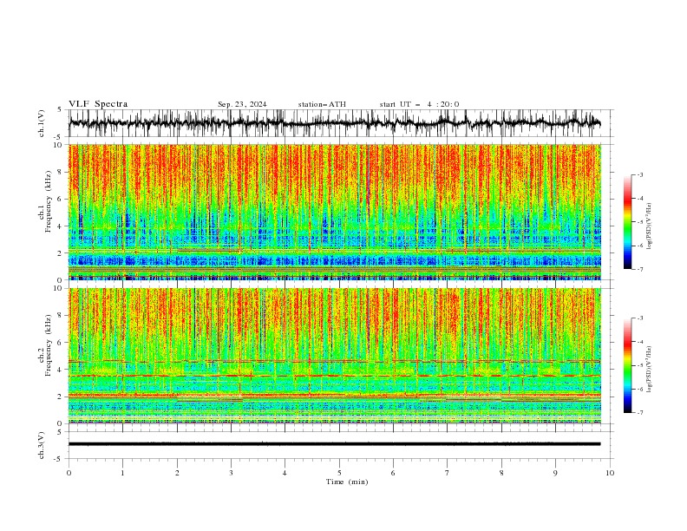Click the ch.3 flat voltage trace
Screen dimensions: 687x531
(x=334, y=444)
